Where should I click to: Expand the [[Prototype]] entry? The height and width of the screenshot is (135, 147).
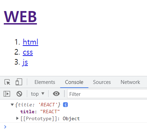(17, 118)
